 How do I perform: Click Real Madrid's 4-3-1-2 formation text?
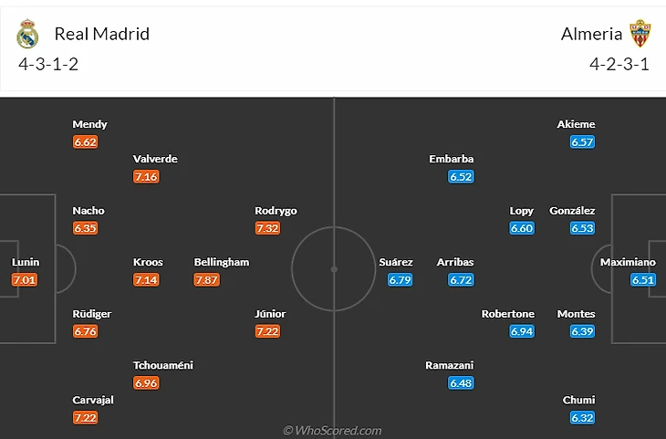tap(46, 66)
